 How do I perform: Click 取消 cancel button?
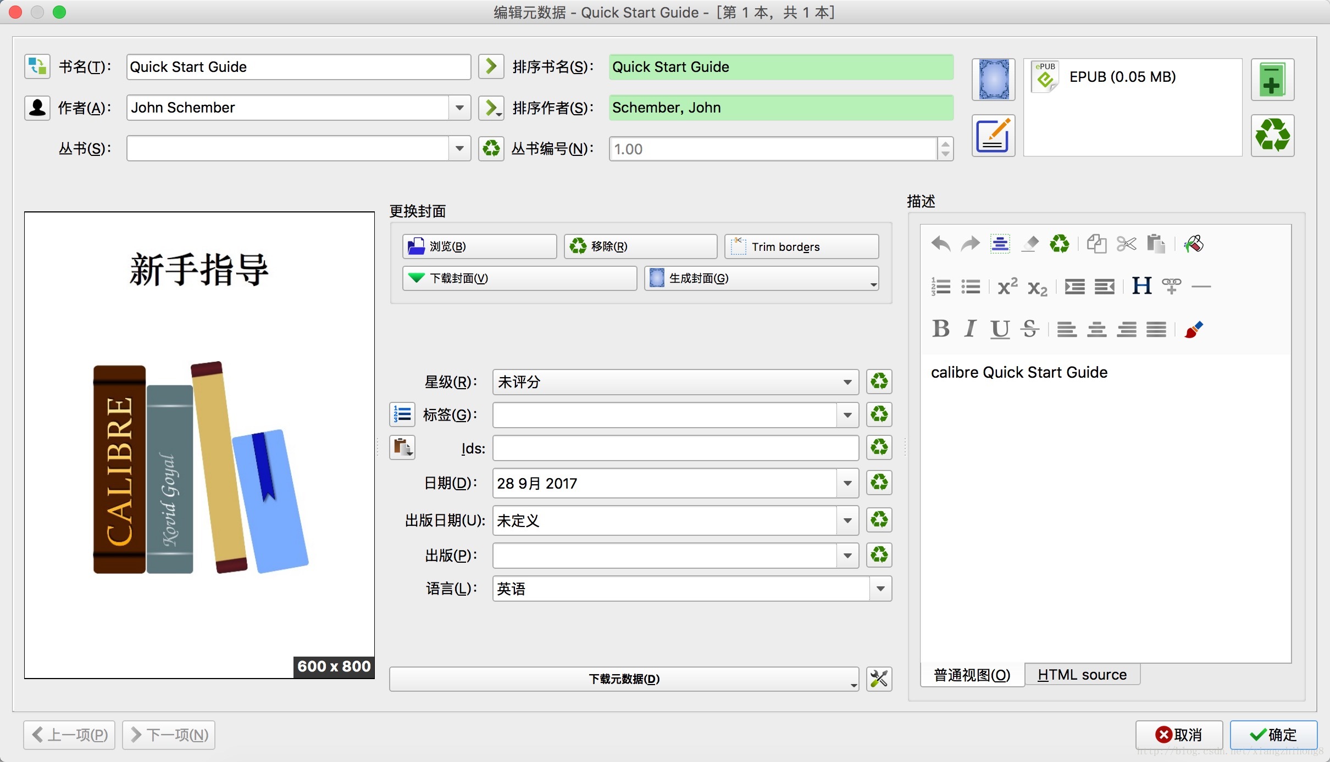tap(1179, 735)
